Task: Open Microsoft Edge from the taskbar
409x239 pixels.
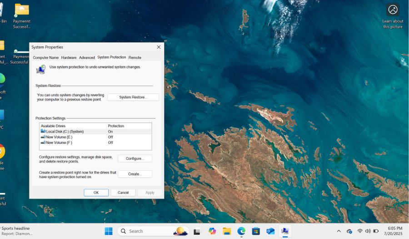Action: tap(241, 231)
